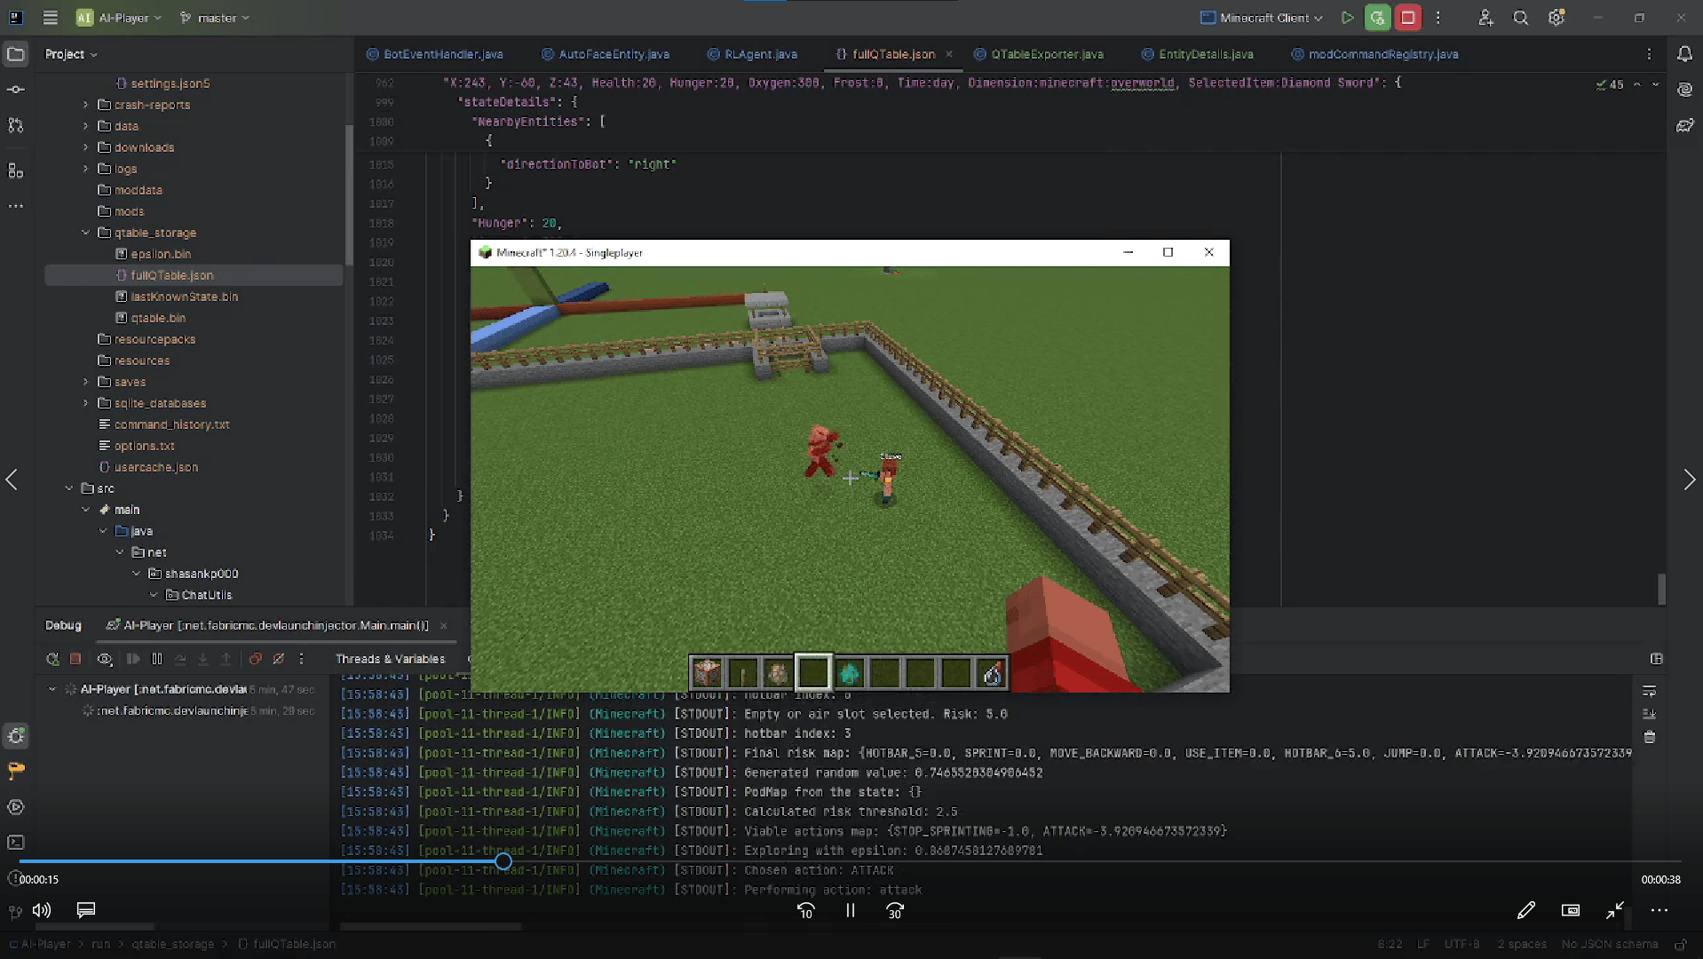Click the Threads & Variables label

(x=390, y=659)
